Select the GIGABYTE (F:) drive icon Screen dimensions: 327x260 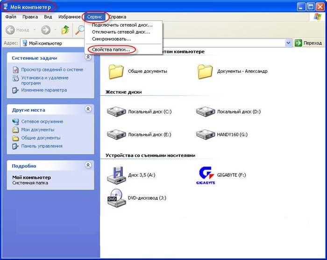(206, 175)
